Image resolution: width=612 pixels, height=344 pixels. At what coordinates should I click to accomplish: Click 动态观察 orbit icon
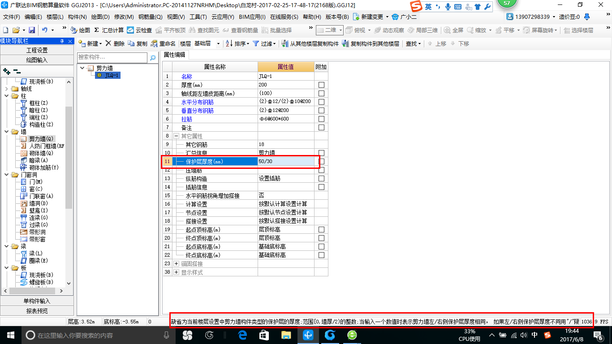click(x=389, y=30)
